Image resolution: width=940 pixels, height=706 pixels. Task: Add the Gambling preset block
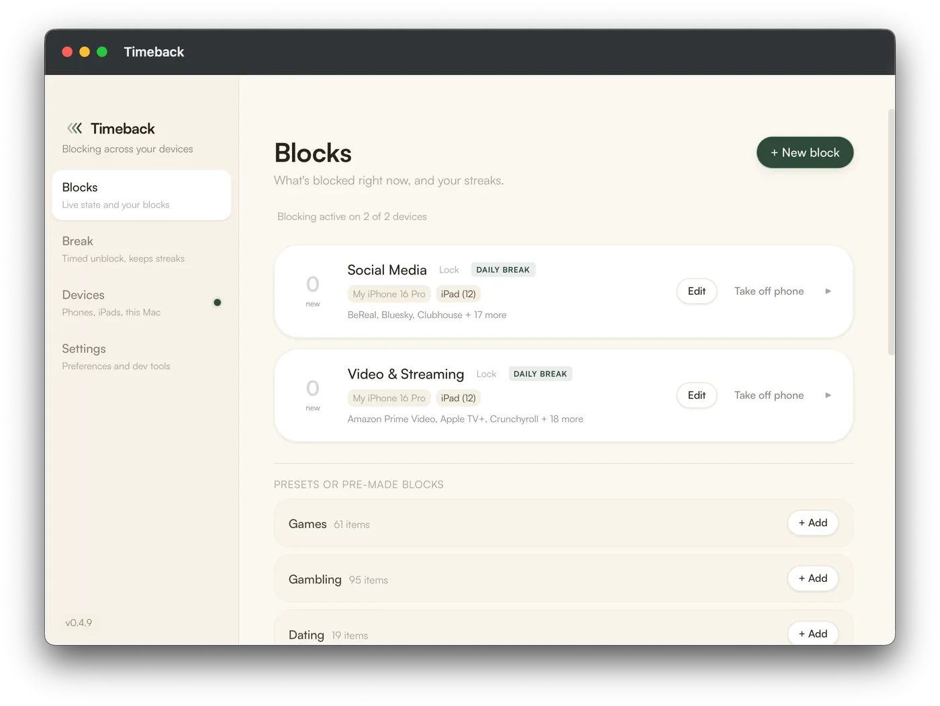(x=812, y=578)
